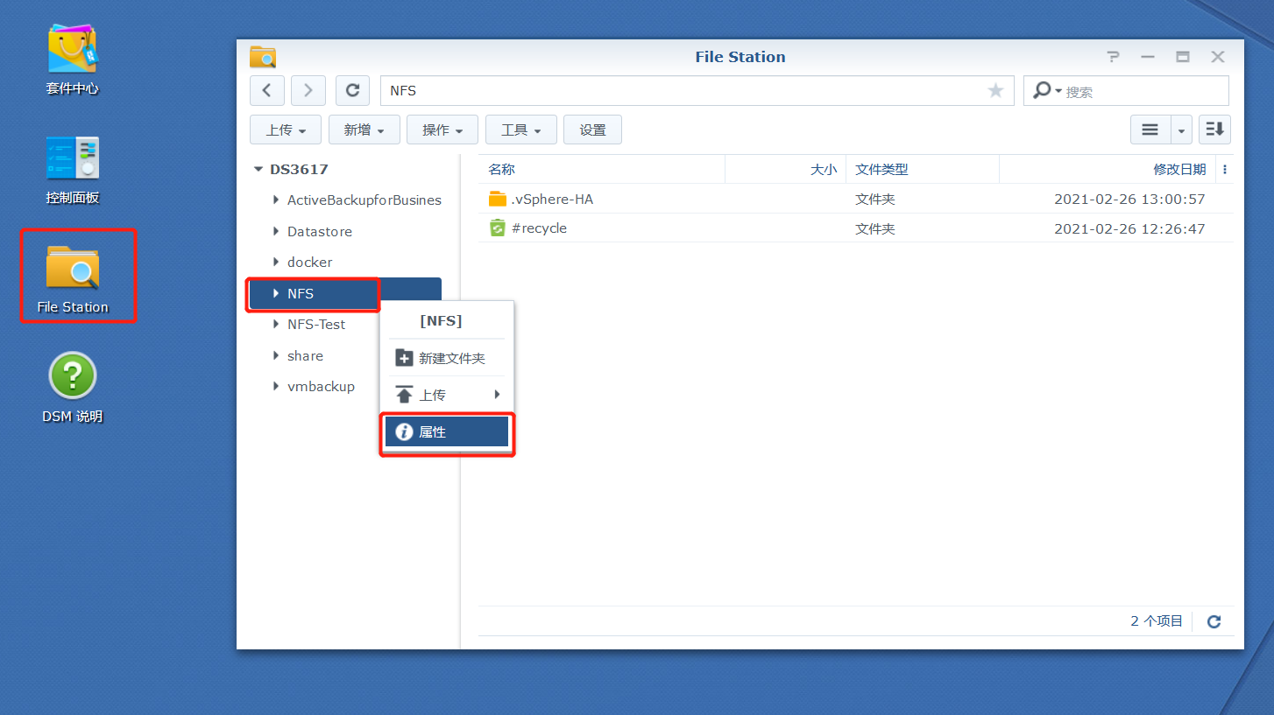Click the NFS path address field
1274x715 pixels.
coord(697,90)
